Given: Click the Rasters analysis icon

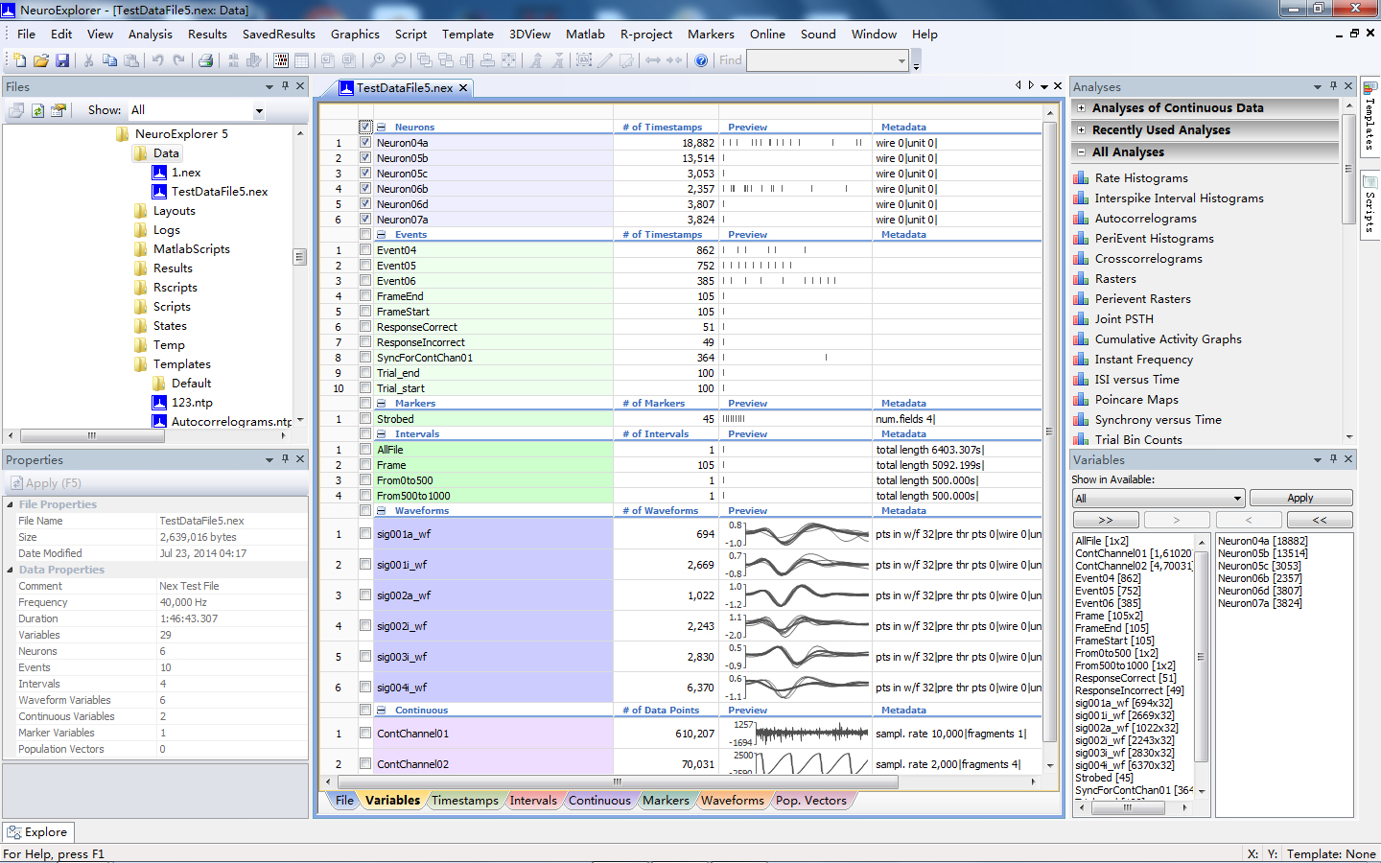Looking at the screenshot, I should [x=1081, y=279].
